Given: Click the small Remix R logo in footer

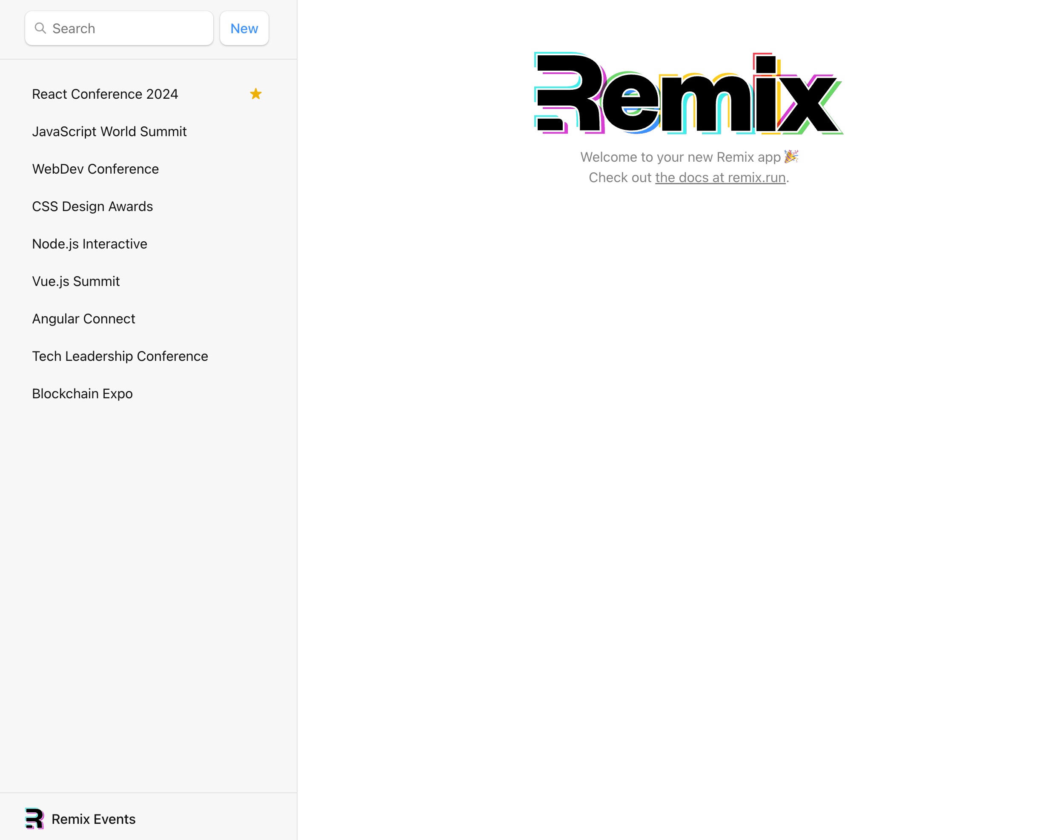Looking at the screenshot, I should 34,819.
